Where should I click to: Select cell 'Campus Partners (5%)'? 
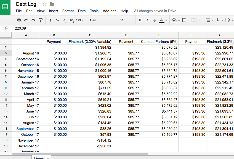(159, 41)
